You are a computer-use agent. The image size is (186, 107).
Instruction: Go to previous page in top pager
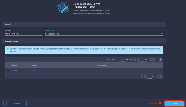(x=138, y=59)
